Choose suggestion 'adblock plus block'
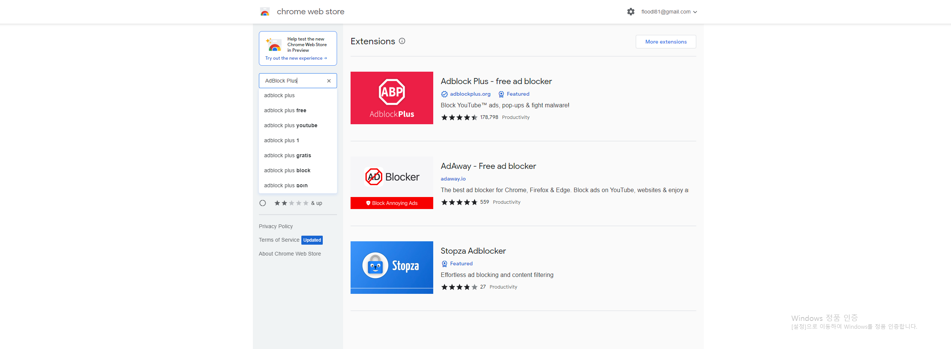 click(x=298, y=170)
